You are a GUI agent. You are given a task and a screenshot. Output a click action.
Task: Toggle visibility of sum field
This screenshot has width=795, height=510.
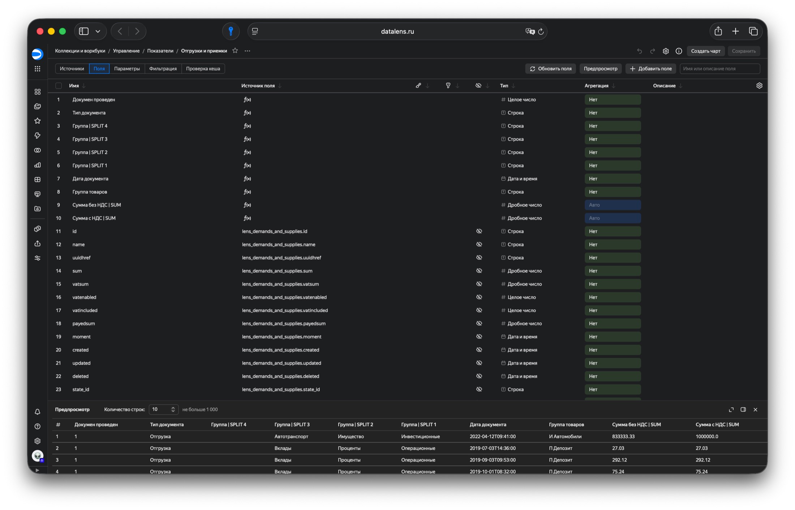pos(479,271)
